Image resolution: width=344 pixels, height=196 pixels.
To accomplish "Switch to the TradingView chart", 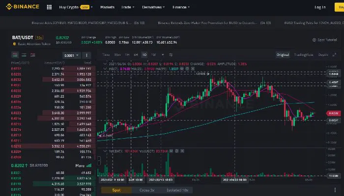I will [x=304, y=55].
